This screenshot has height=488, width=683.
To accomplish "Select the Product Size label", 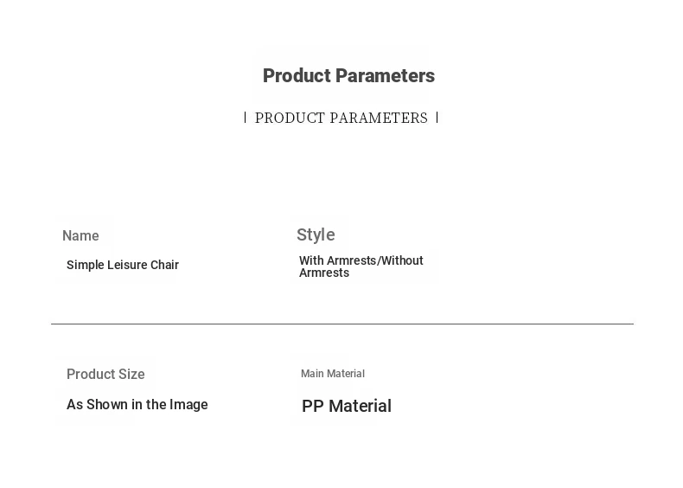I will click(x=105, y=375).
